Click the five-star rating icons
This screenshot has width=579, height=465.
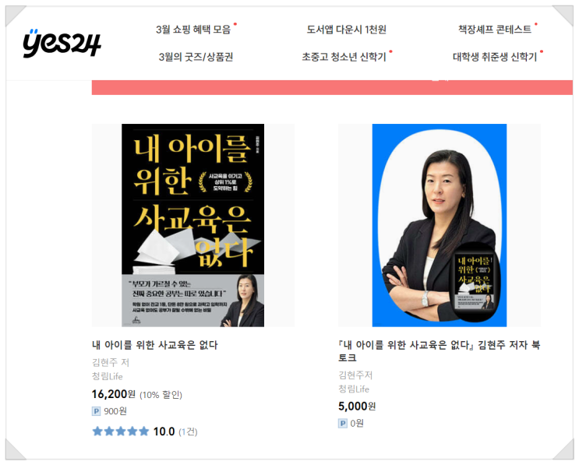(121, 431)
